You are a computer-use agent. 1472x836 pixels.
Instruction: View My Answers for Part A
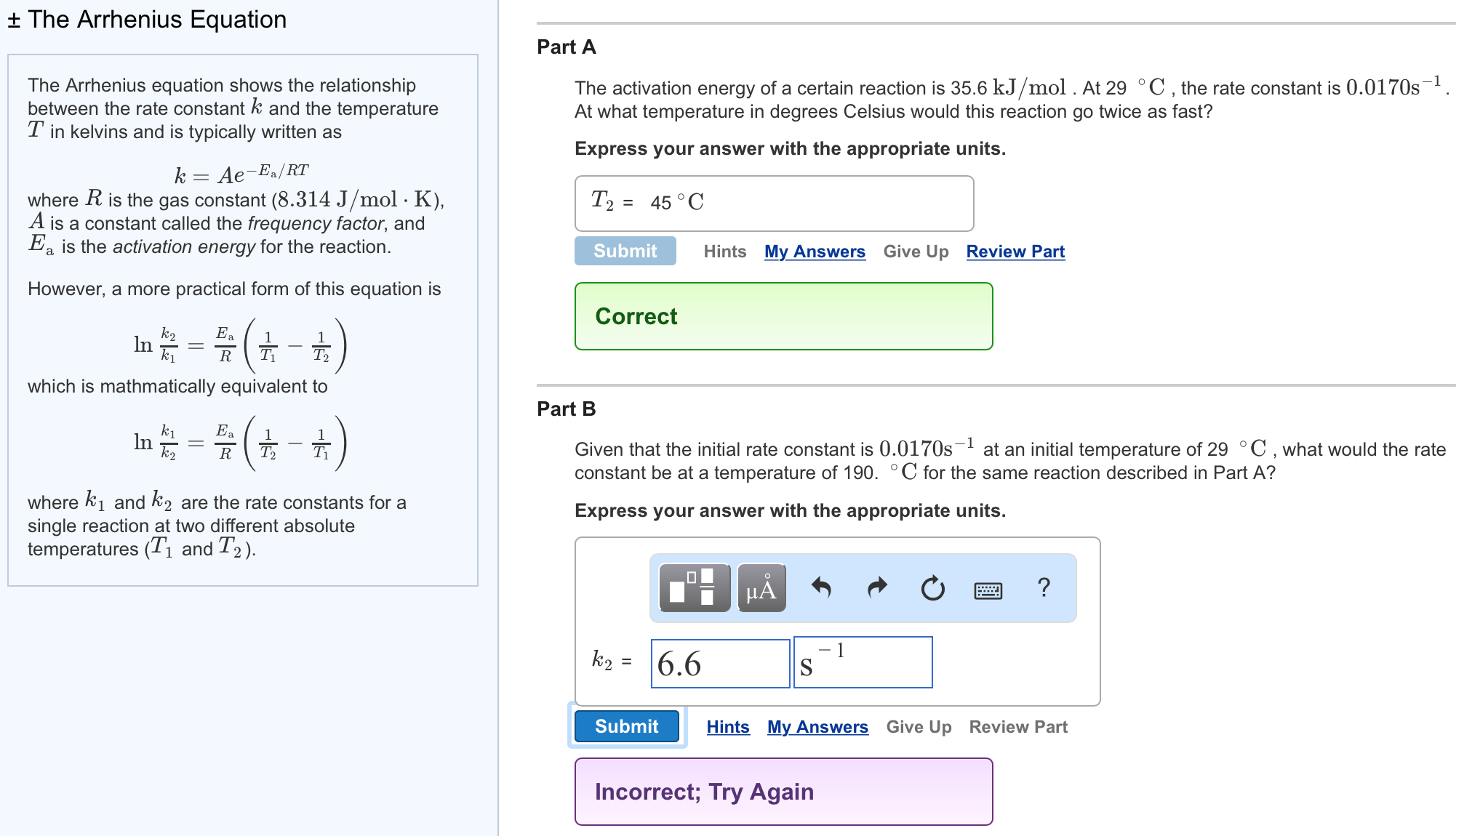[x=814, y=252]
